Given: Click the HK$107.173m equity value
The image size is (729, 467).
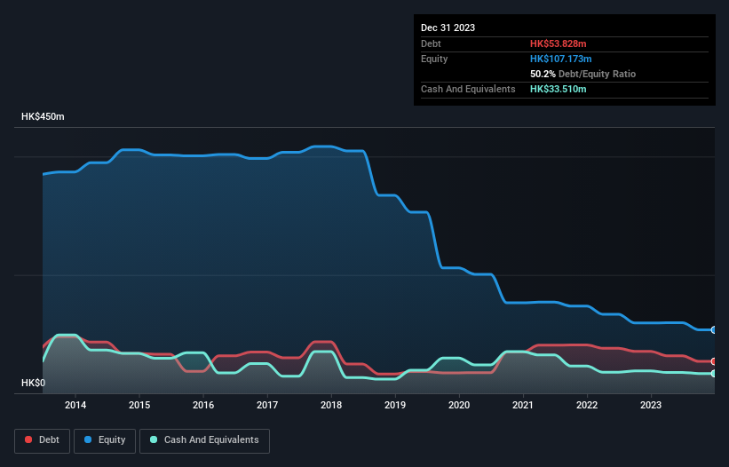Looking at the screenshot, I should click(560, 59).
